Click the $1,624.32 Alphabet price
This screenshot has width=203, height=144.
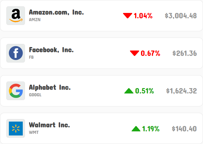coord(181,91)
